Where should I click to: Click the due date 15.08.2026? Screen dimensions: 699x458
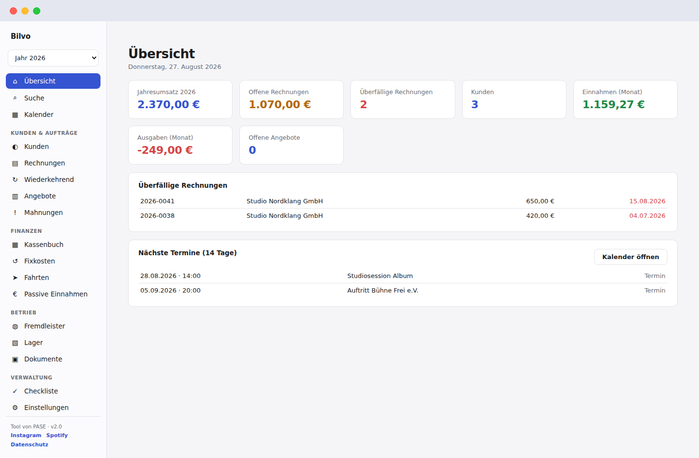(647, 201)
